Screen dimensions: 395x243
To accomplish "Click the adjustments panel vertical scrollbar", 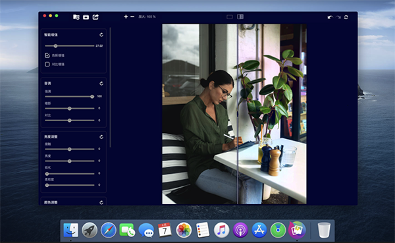I will click(x=111, y=88).
